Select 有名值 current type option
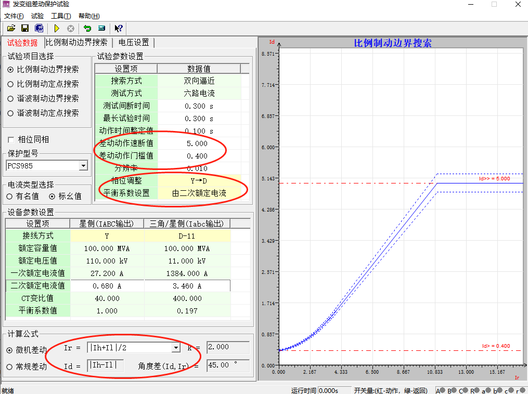Image resolution: width=528 pixels, height=394 pixels. (10, 196)
